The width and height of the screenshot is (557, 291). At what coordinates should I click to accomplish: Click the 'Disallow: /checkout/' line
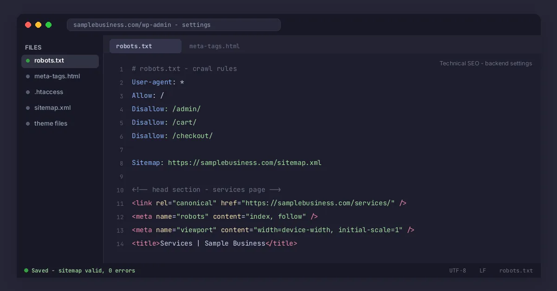click(x=172, y=136)
